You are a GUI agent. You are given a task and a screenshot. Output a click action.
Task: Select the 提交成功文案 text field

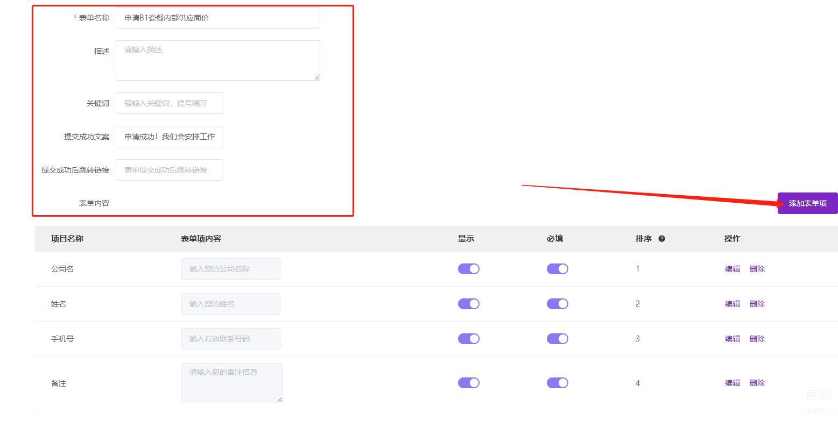169,137
